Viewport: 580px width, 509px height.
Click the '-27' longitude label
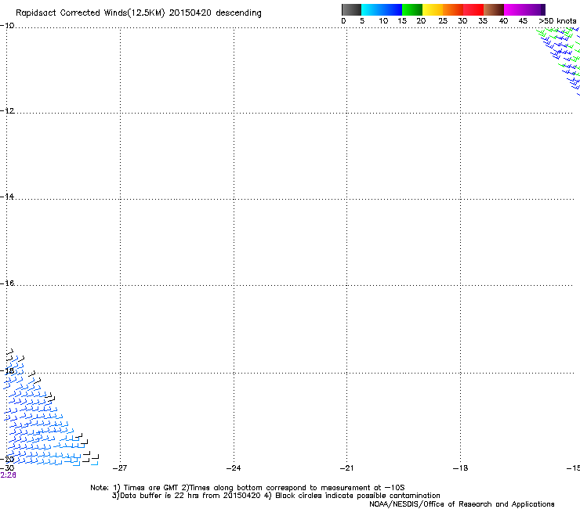pyautogui.click(x=120, y=468)
